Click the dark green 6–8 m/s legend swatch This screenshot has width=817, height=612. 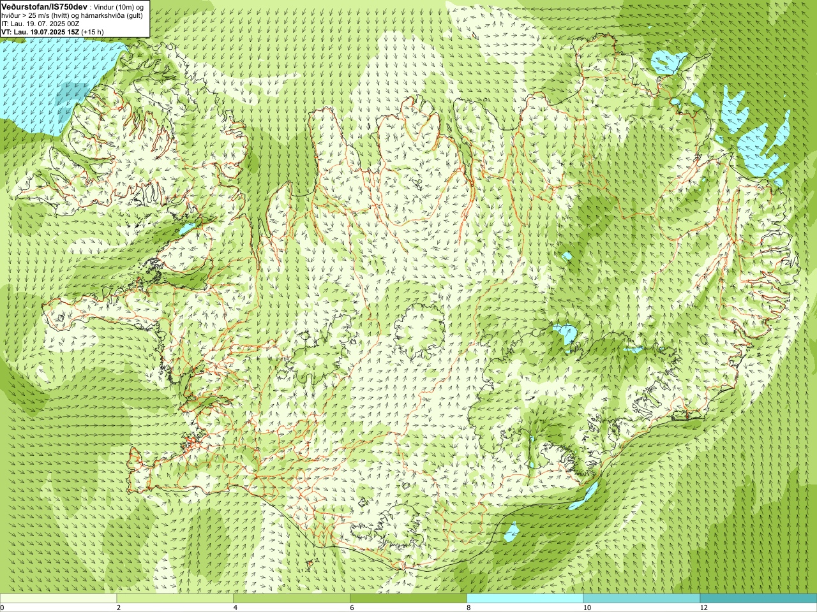coord(408,599)
